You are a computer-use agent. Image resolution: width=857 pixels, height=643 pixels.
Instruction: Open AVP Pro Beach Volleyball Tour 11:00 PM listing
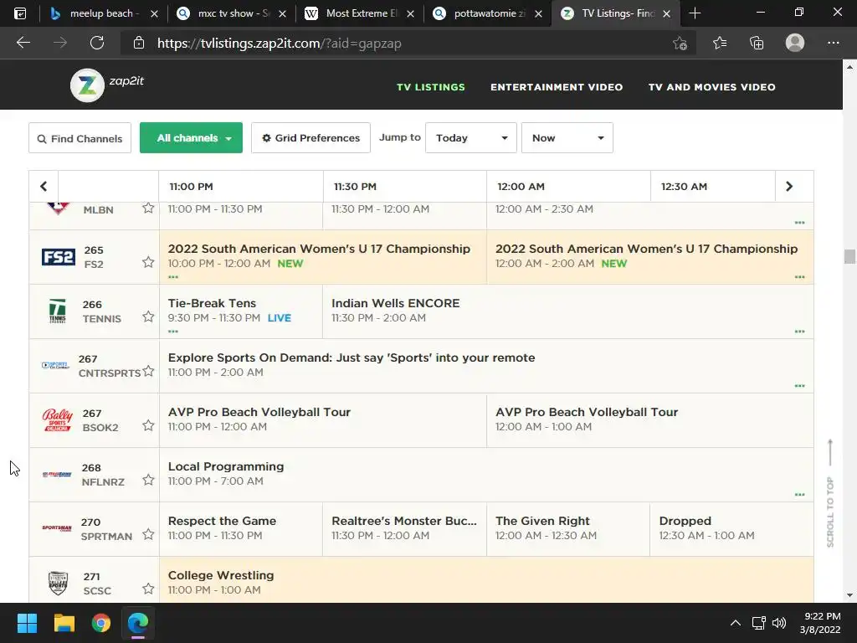pos(322,420)
